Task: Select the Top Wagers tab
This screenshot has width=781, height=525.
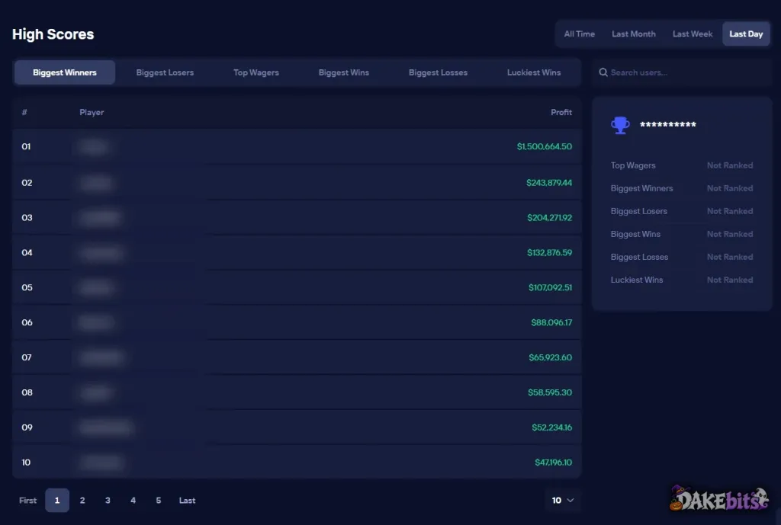Action: pos(256,72)
